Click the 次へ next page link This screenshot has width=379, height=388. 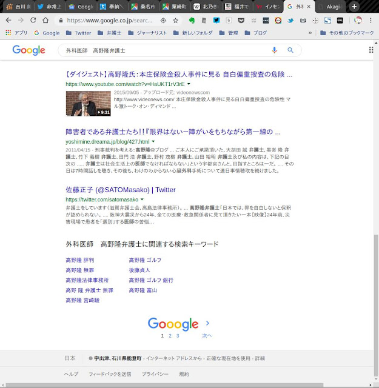pos(207,335)
